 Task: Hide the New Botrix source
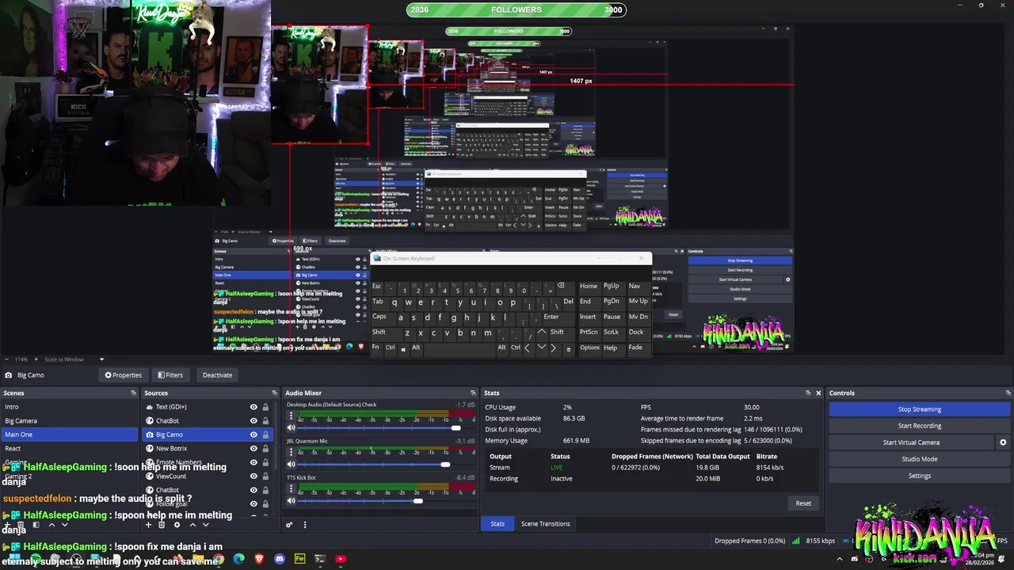click(253, 448)
